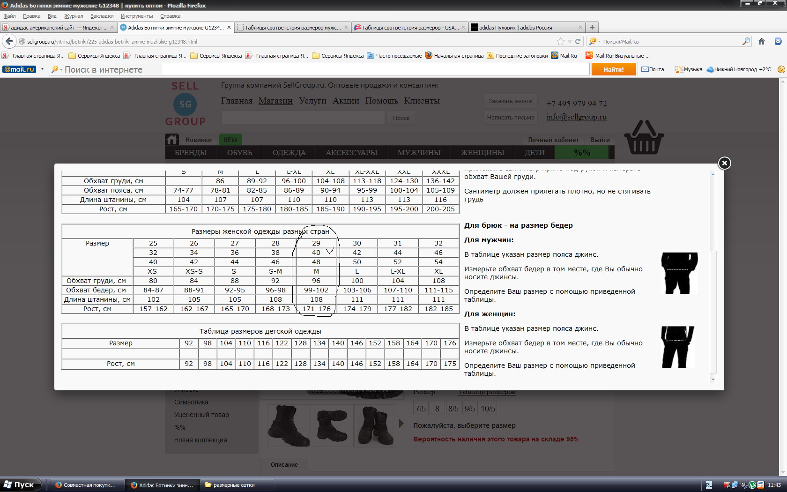Select shoe size 10/5
The height and width of the screenshot is (492, 787).
click(488, 409)
